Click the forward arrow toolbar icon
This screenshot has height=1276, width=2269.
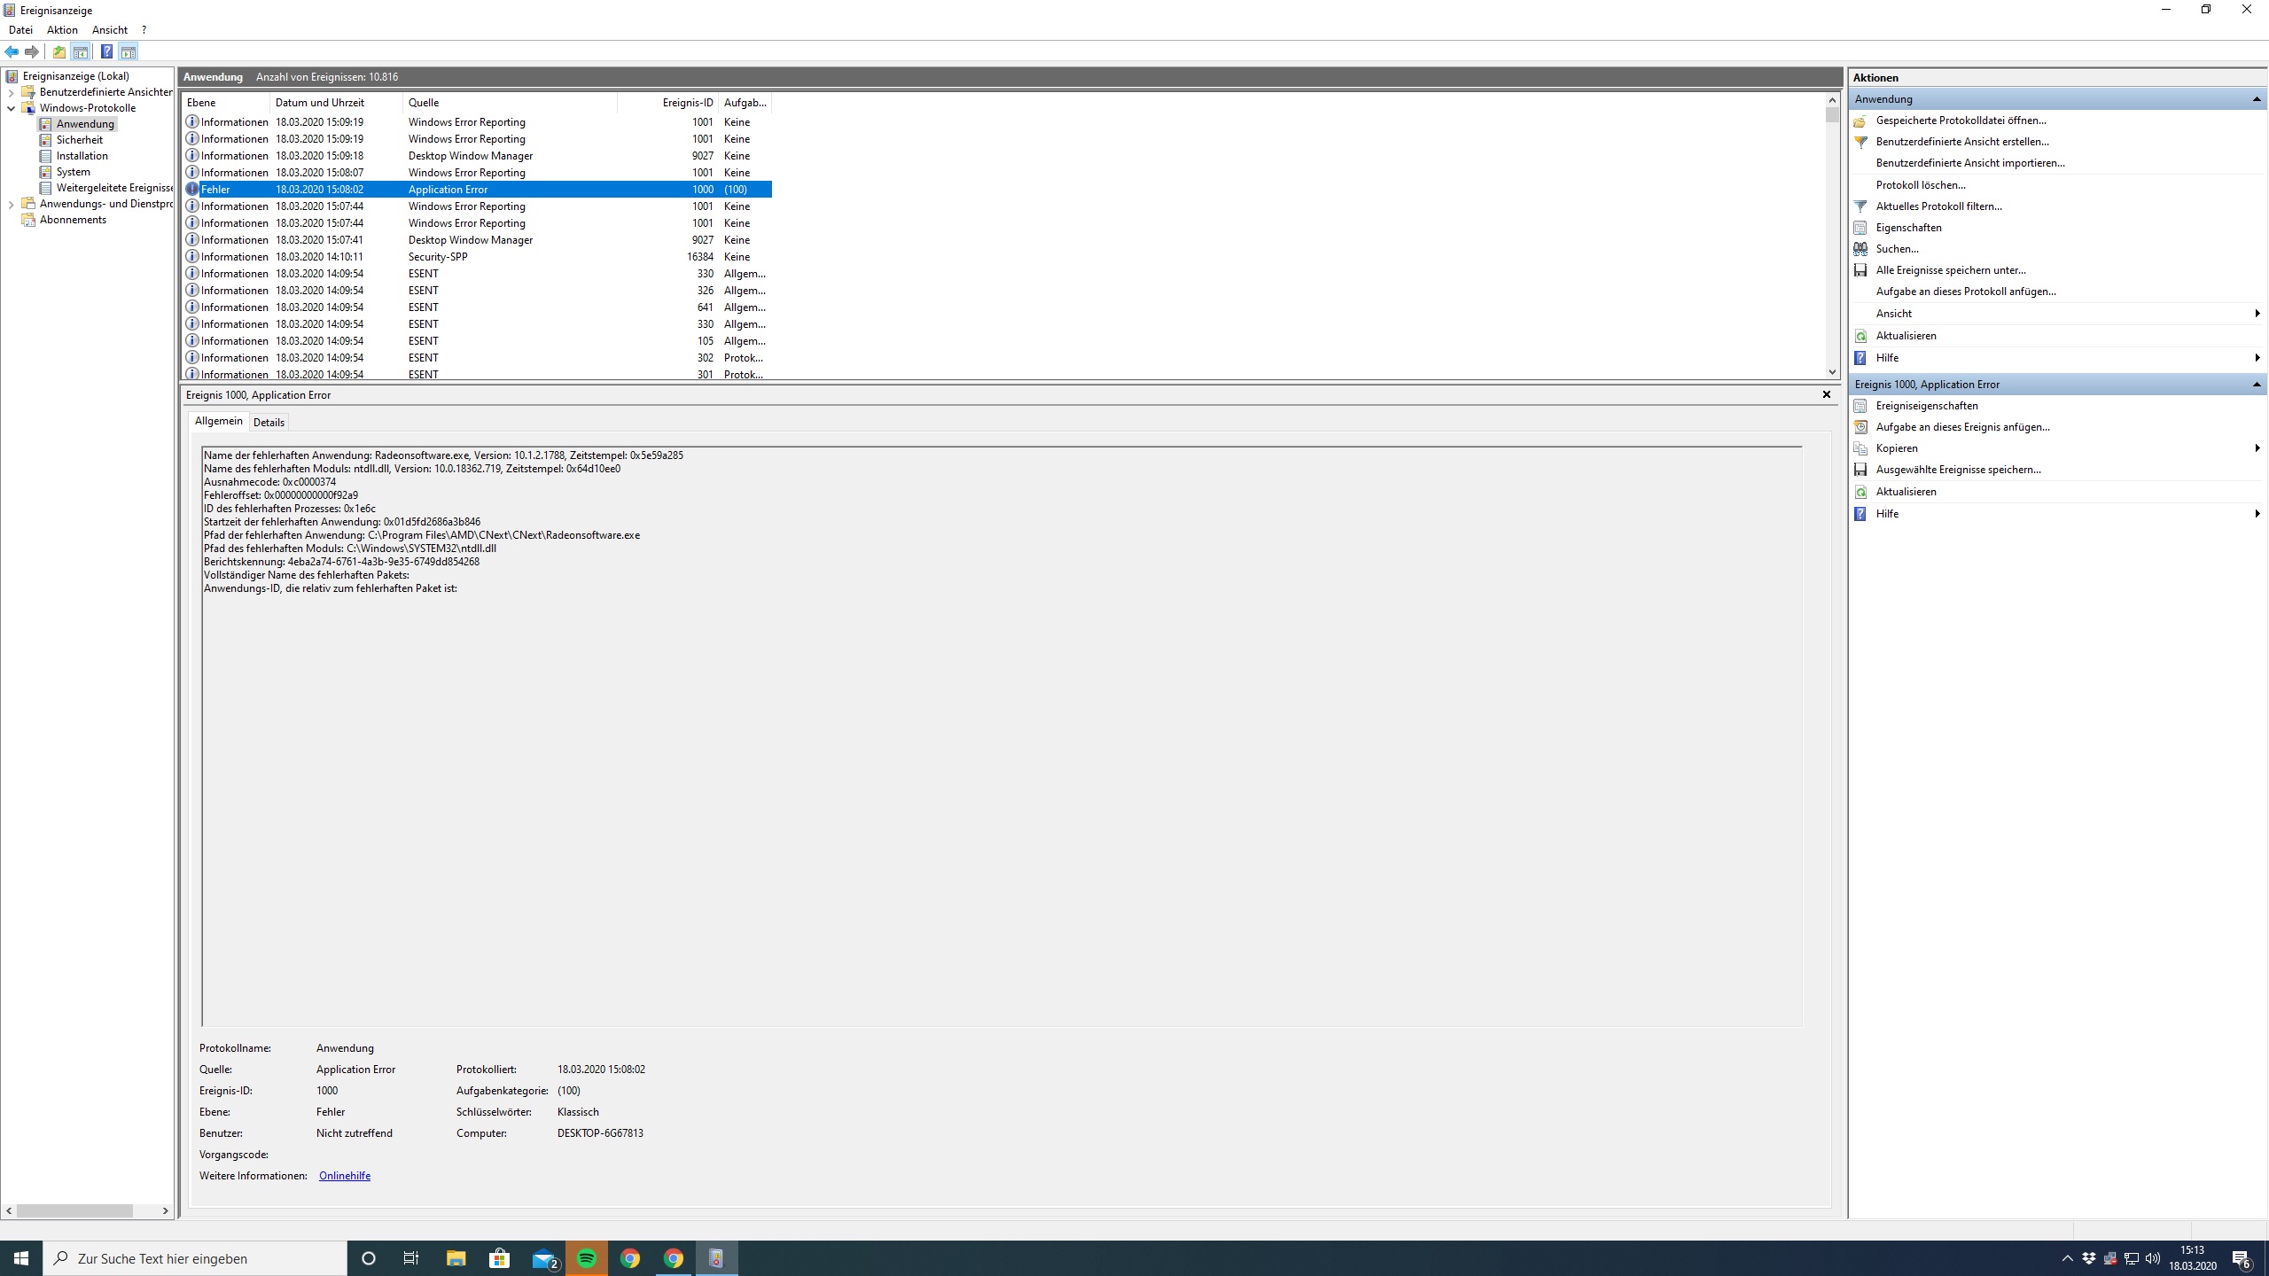pos(32,51)
